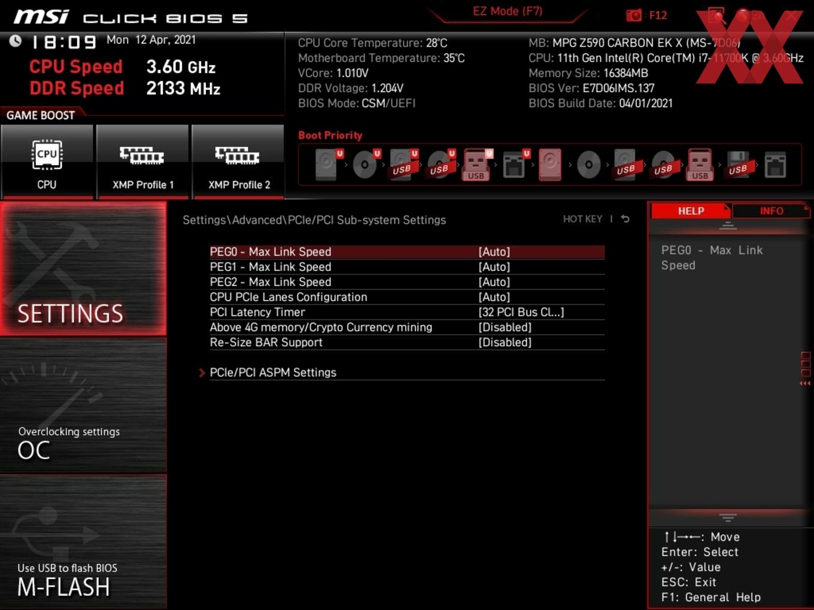Screen dimensions: 814x610
Task: Select the UEFI USB hard disk boot icon
Action: pyautogui.click(x=403, y=164)
